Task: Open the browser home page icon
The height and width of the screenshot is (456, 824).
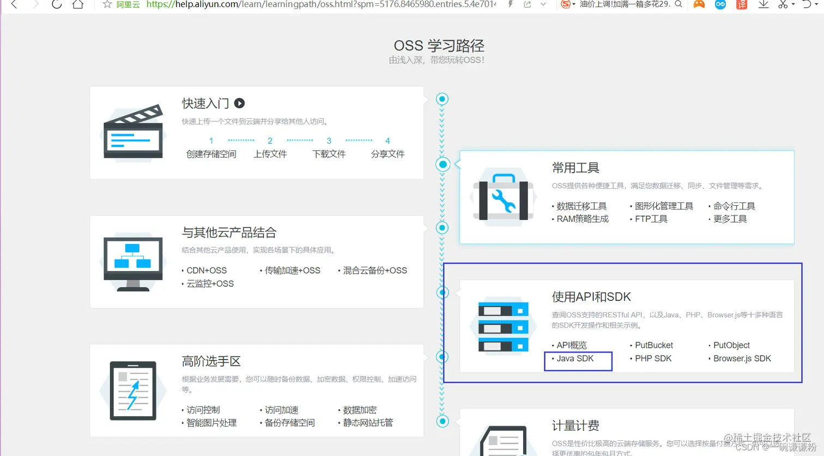Action: tap(78, 4)
